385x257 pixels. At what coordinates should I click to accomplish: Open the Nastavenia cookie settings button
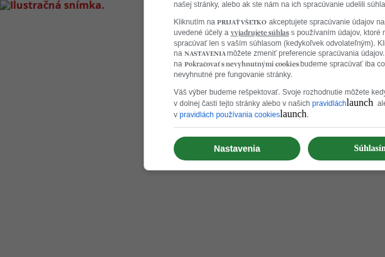(x=236, y=149)
